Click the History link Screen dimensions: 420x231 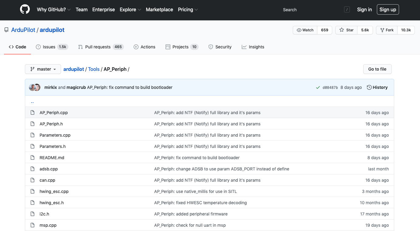tap(377, 87)
